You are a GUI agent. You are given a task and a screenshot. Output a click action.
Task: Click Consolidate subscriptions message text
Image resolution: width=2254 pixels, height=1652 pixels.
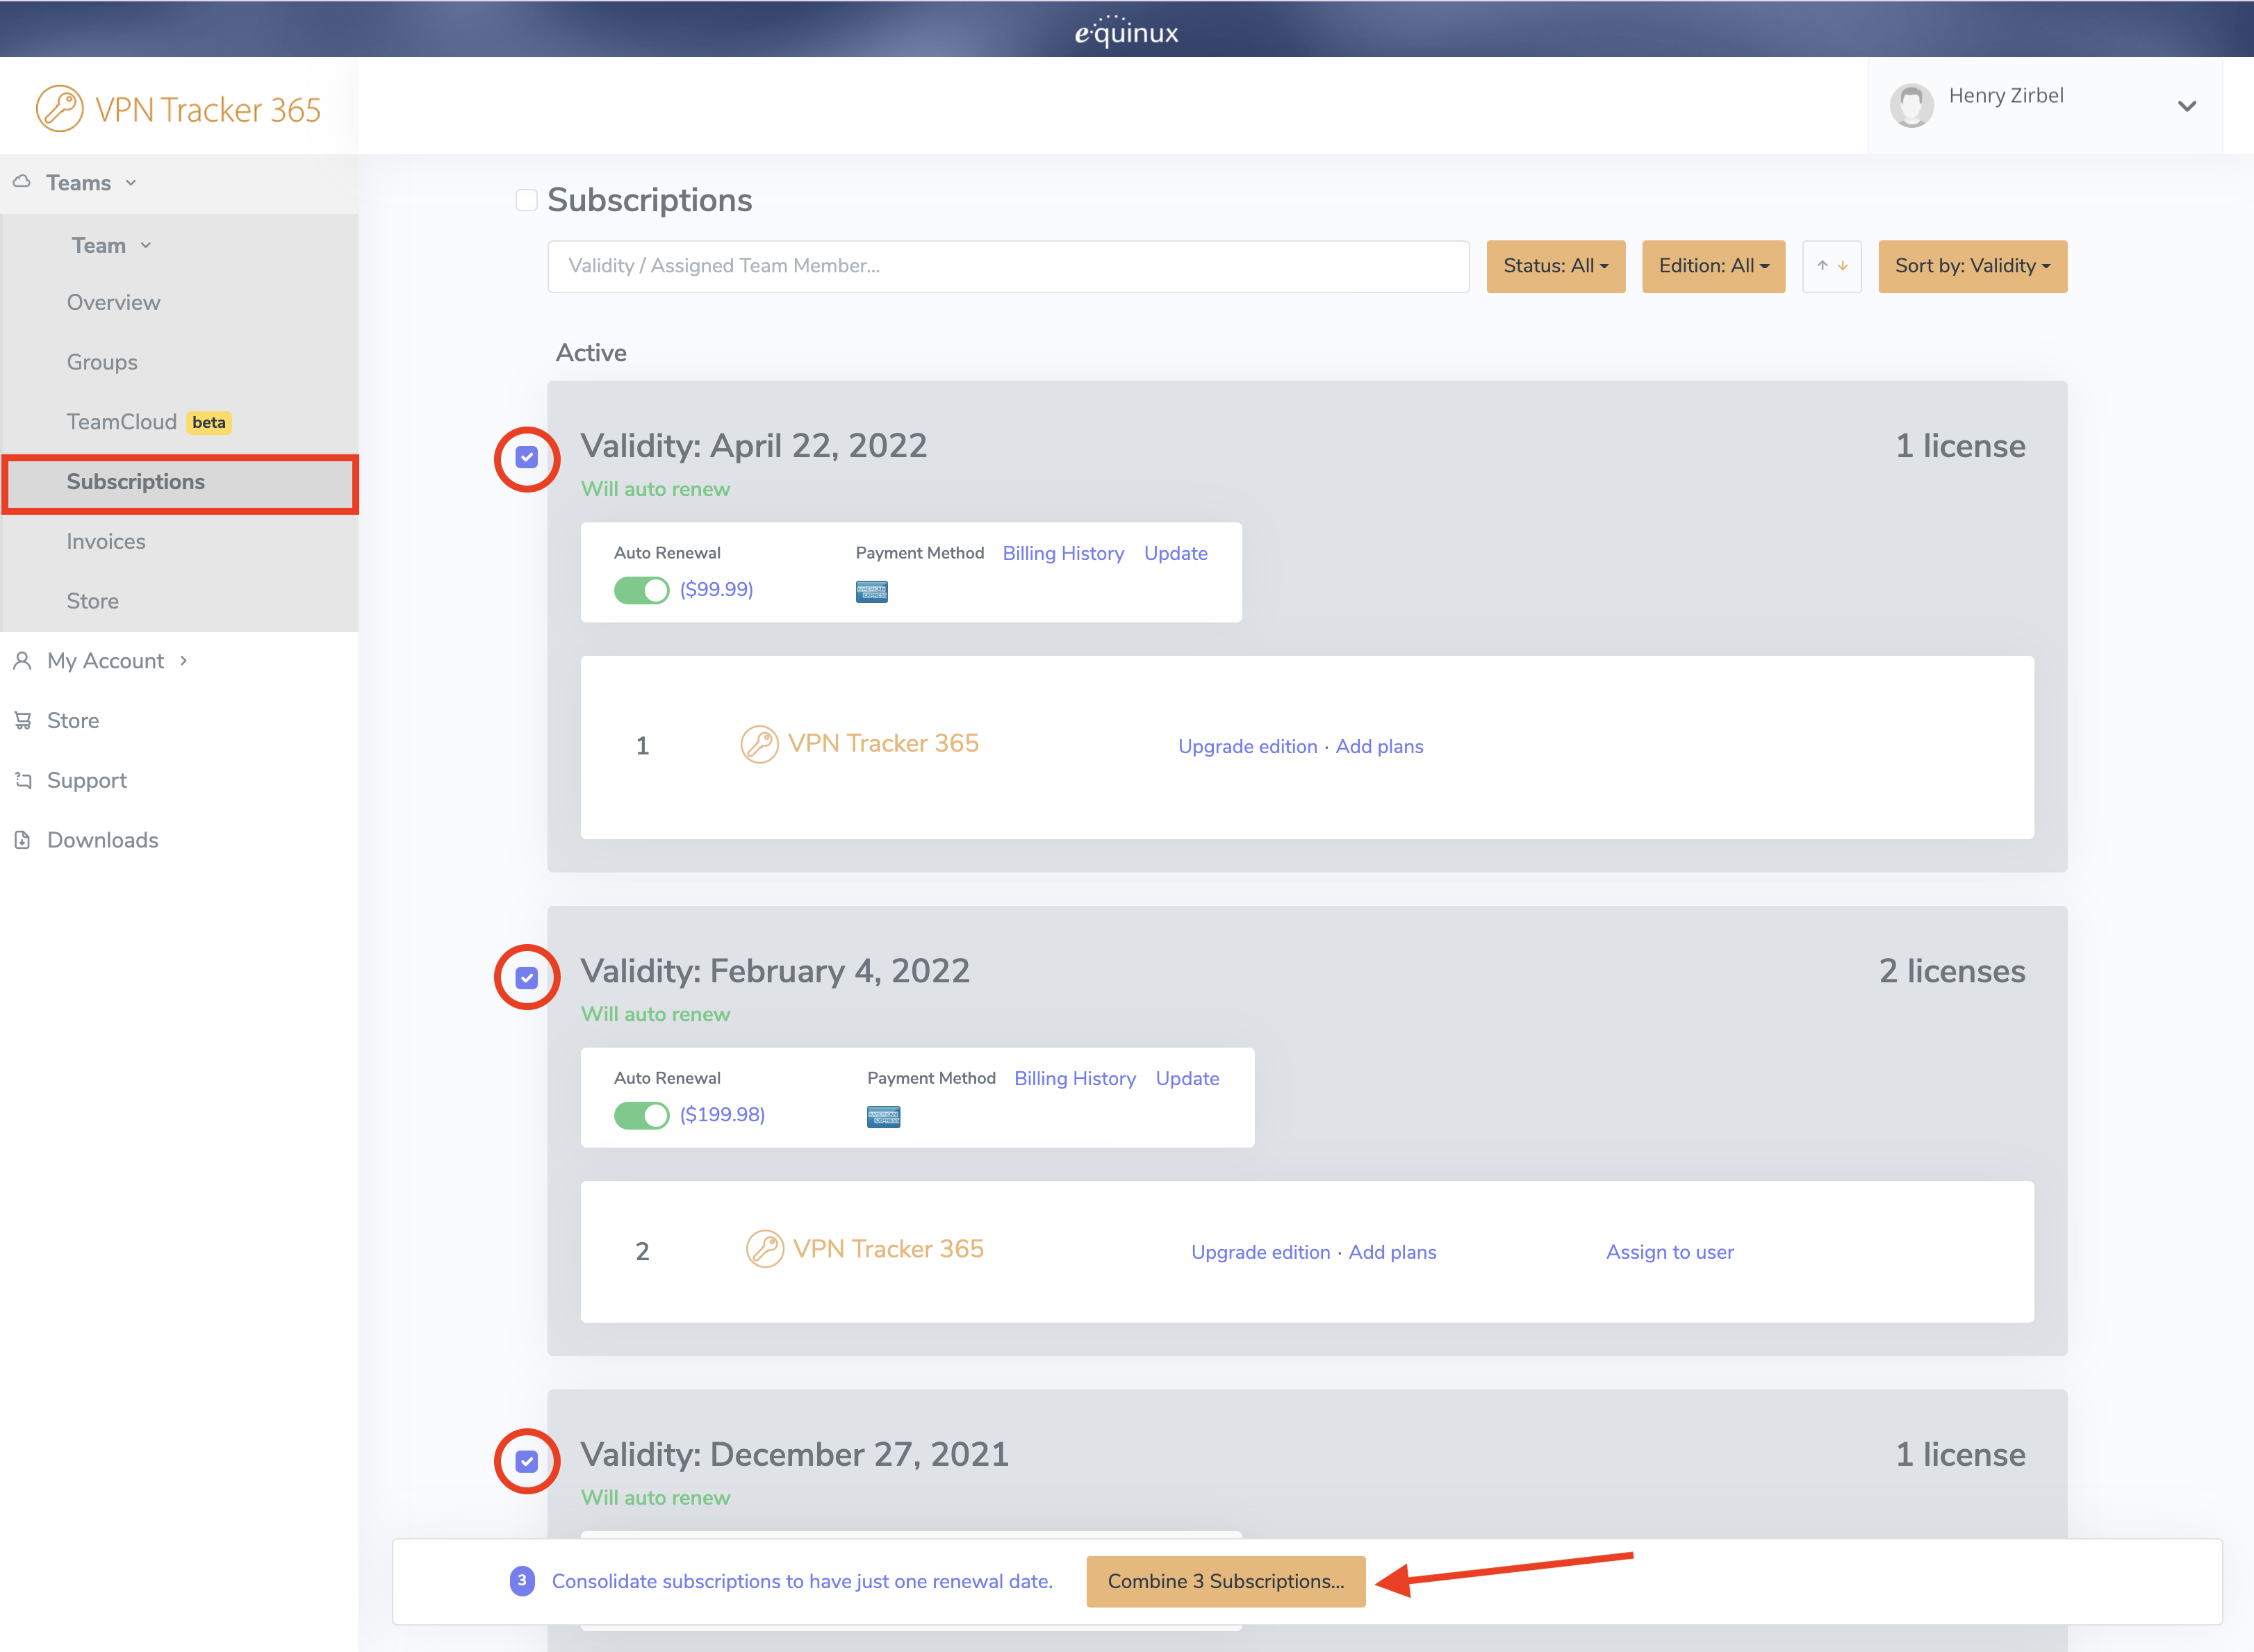[x=802, y=1581]
